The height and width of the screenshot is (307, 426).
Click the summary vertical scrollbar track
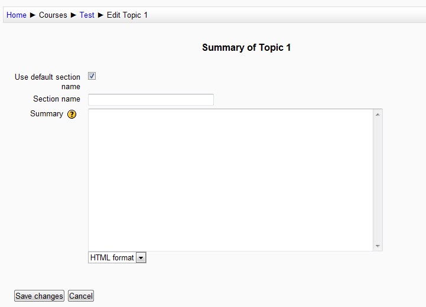pos(378,180)
